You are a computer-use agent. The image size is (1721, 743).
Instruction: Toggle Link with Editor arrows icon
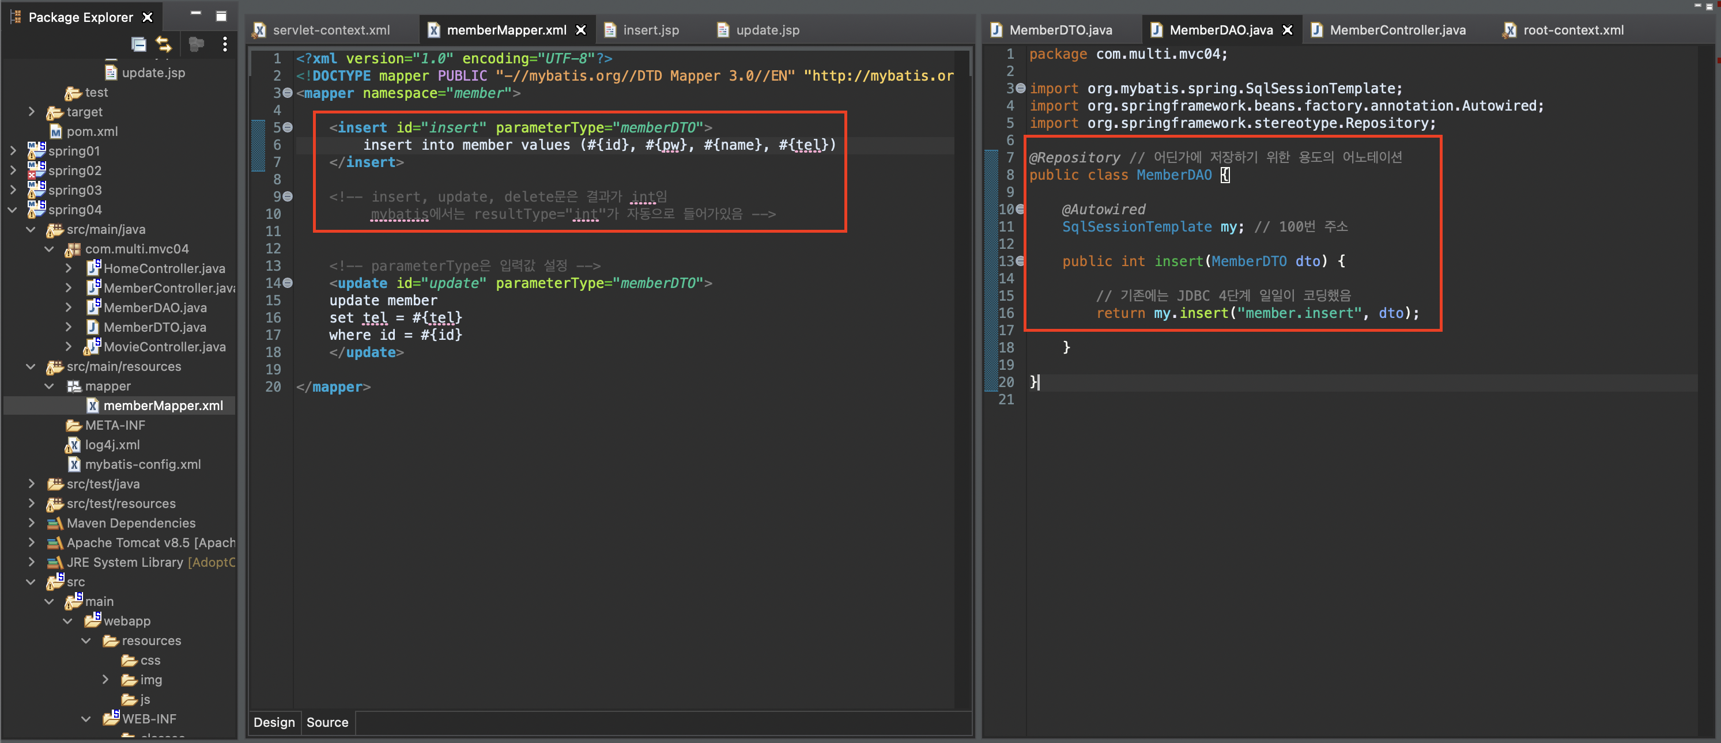[x=164, y=45]
